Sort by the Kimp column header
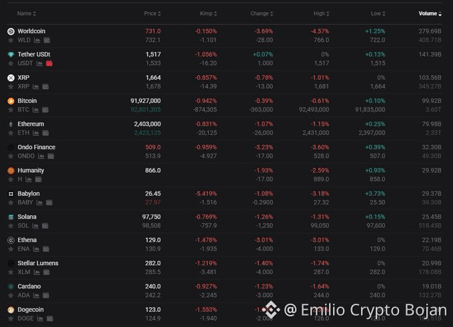The height and width of the screenshot is (327, 453). 209,13
